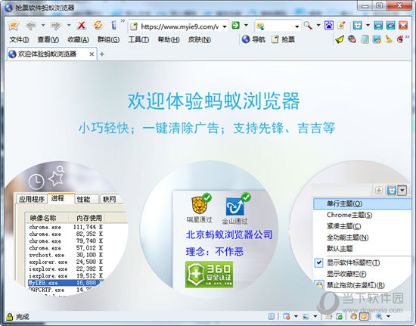
Task: Open the popup blocker dropdown in the status bar
Action: pyautogui.click(x=296, y=316)
